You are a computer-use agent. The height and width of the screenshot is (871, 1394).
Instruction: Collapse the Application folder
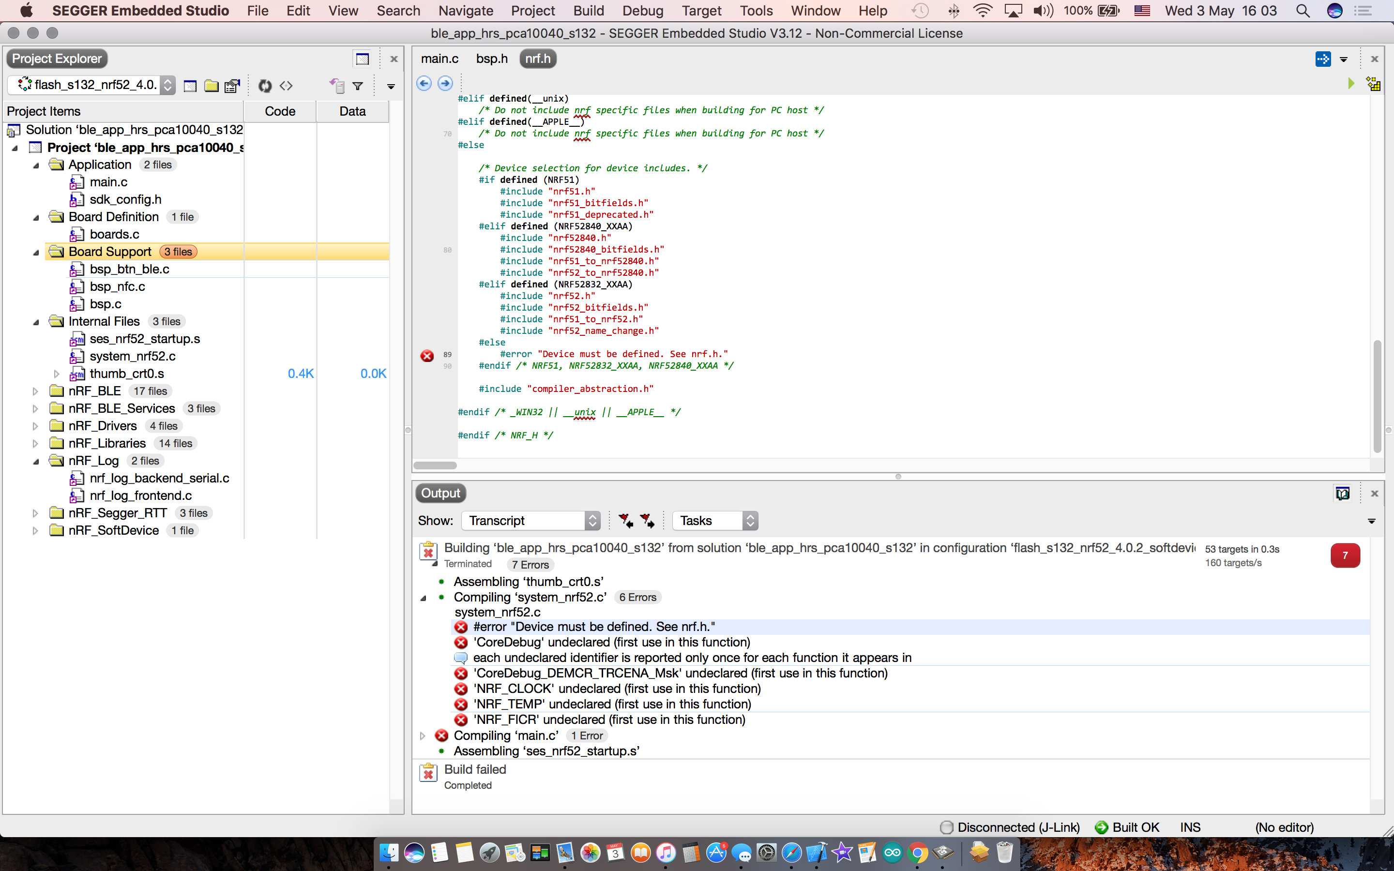tap(36, 165)
